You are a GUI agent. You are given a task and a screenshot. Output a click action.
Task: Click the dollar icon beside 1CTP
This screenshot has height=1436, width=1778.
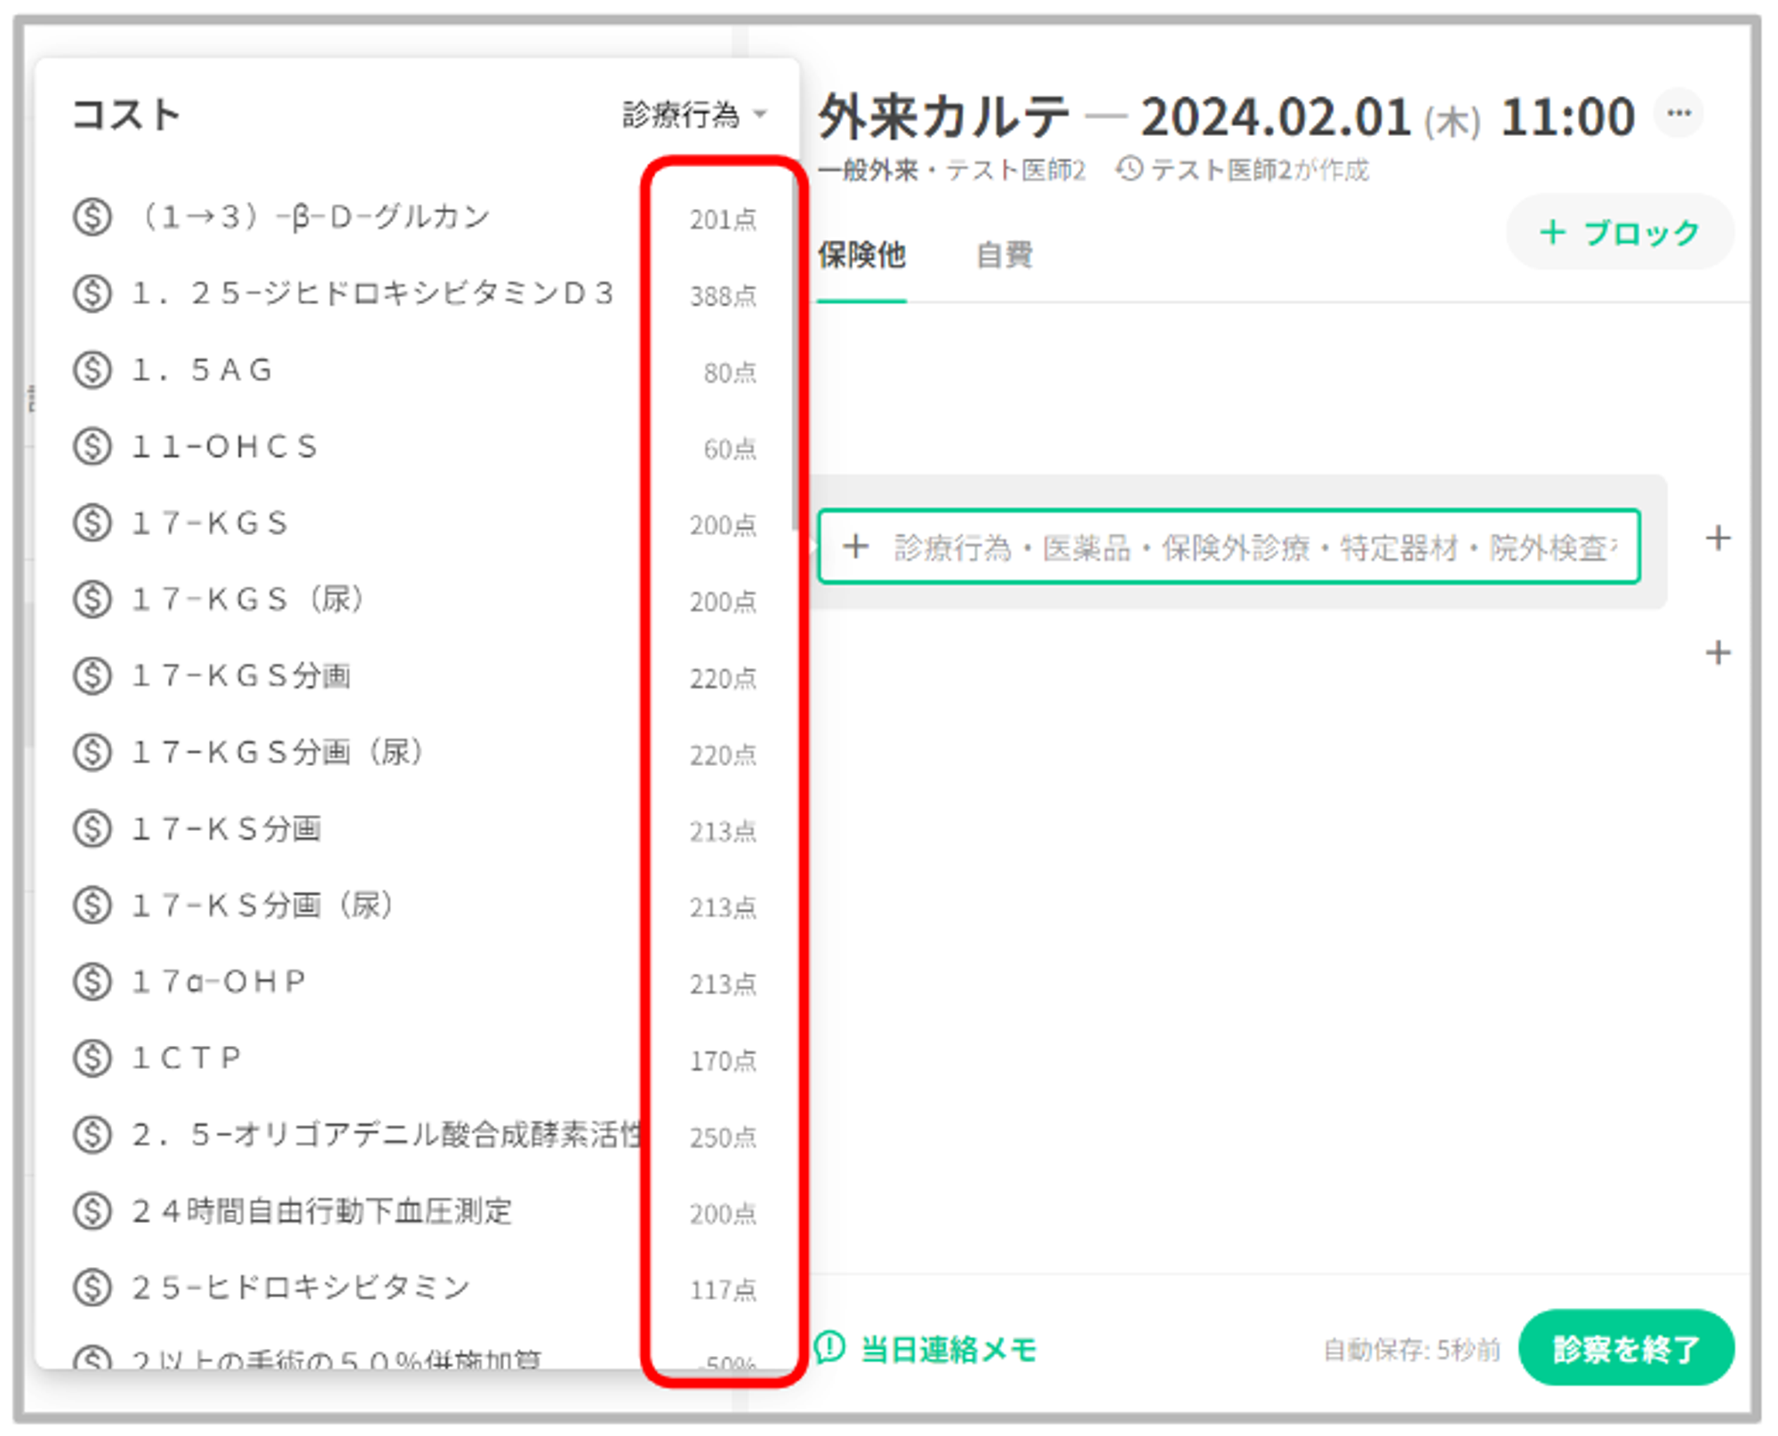tap(92, 1058)
